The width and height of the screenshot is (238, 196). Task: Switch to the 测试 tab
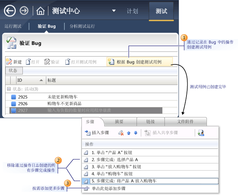[161, 11]
